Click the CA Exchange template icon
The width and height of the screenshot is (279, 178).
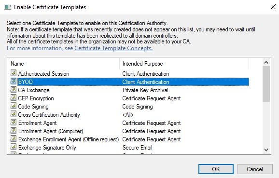(14, 90)
